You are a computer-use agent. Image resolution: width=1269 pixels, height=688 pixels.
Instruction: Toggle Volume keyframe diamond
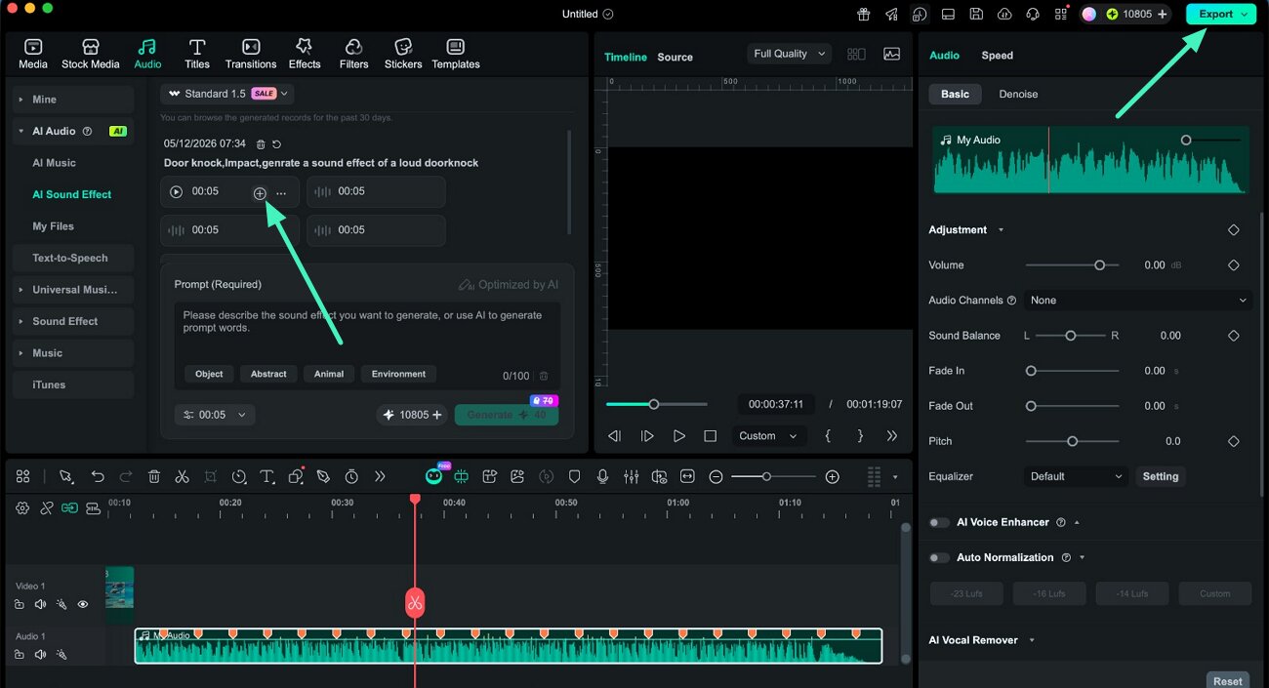(1234, 265)
